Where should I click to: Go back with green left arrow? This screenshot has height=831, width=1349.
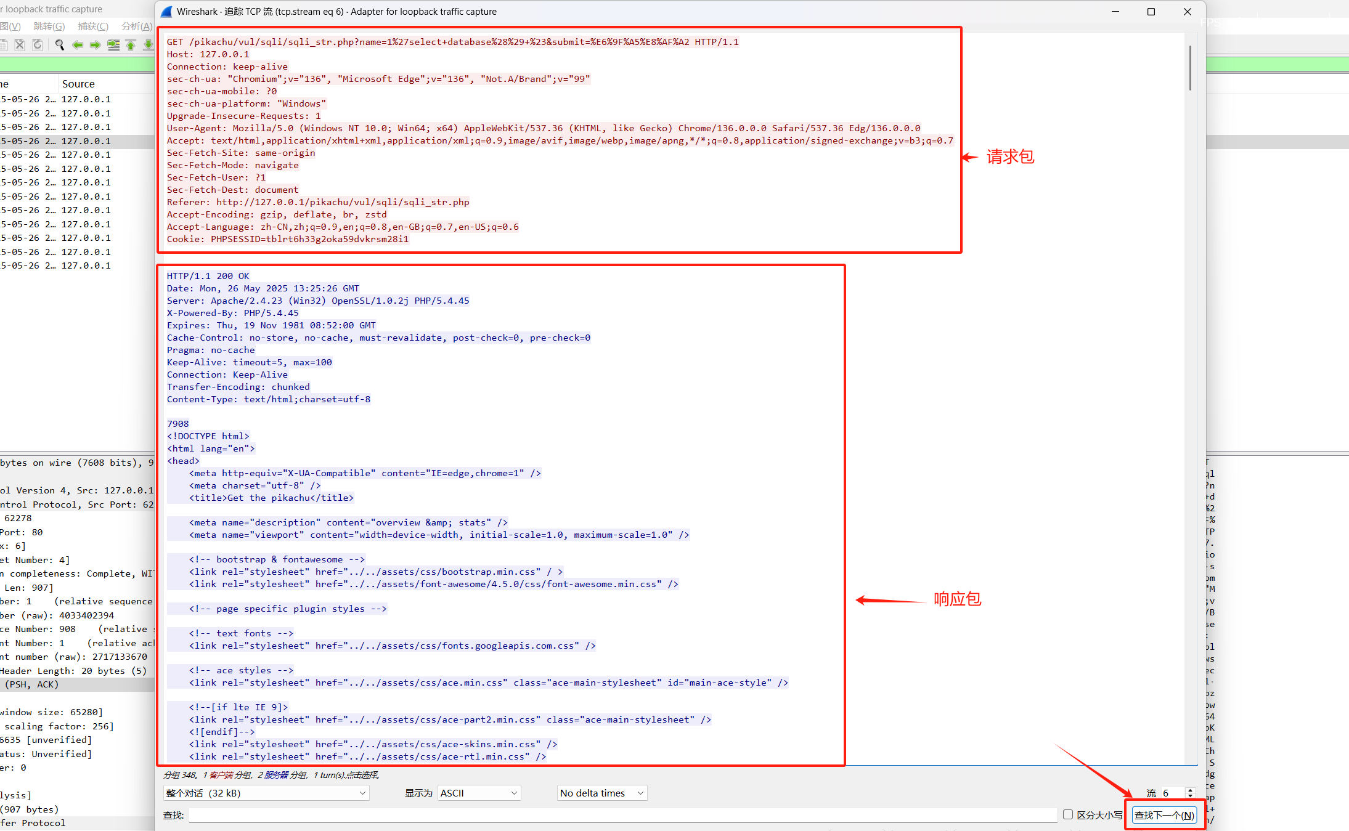[x=78, y=44]
